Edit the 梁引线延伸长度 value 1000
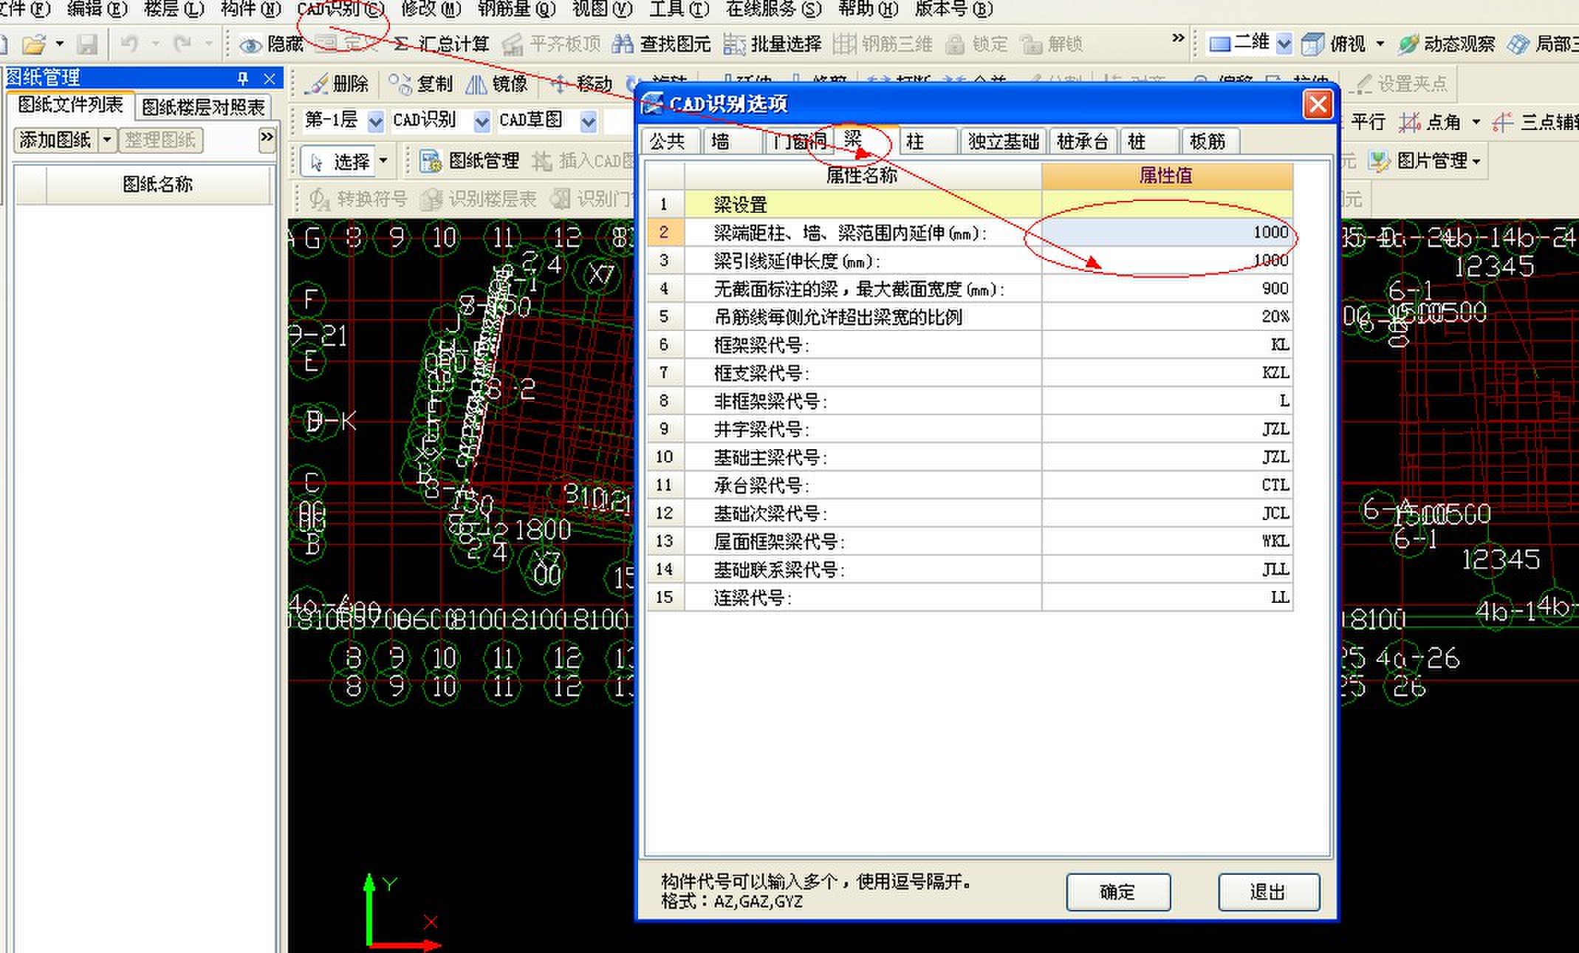This screenshot has height=953, width=1579. point(1167,261)
